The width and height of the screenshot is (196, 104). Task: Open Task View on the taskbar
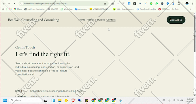tap(46, 101)
